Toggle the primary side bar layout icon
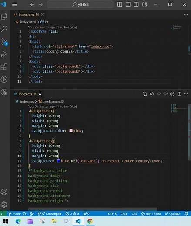This screenshot has height=226, width=191. 120,4
